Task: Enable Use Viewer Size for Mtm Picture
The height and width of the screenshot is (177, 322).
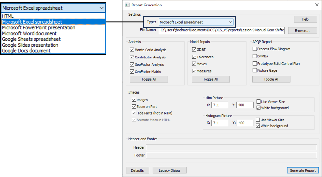Action: [258, 102]
